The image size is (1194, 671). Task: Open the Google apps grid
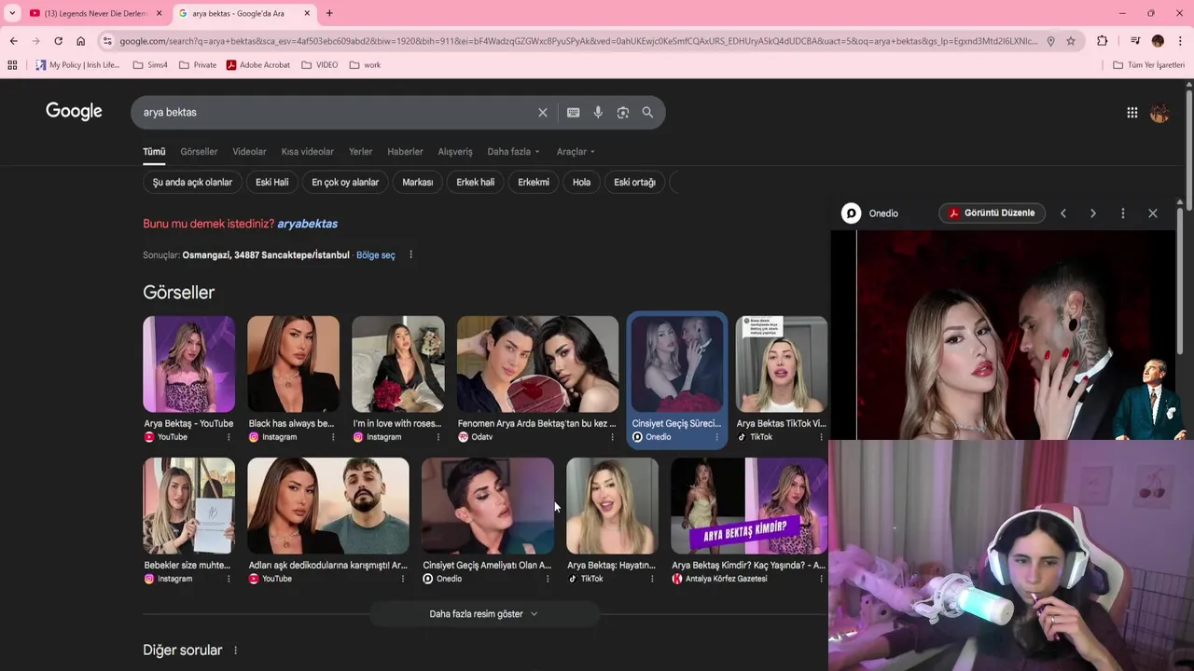click(x=1132, y=112)
